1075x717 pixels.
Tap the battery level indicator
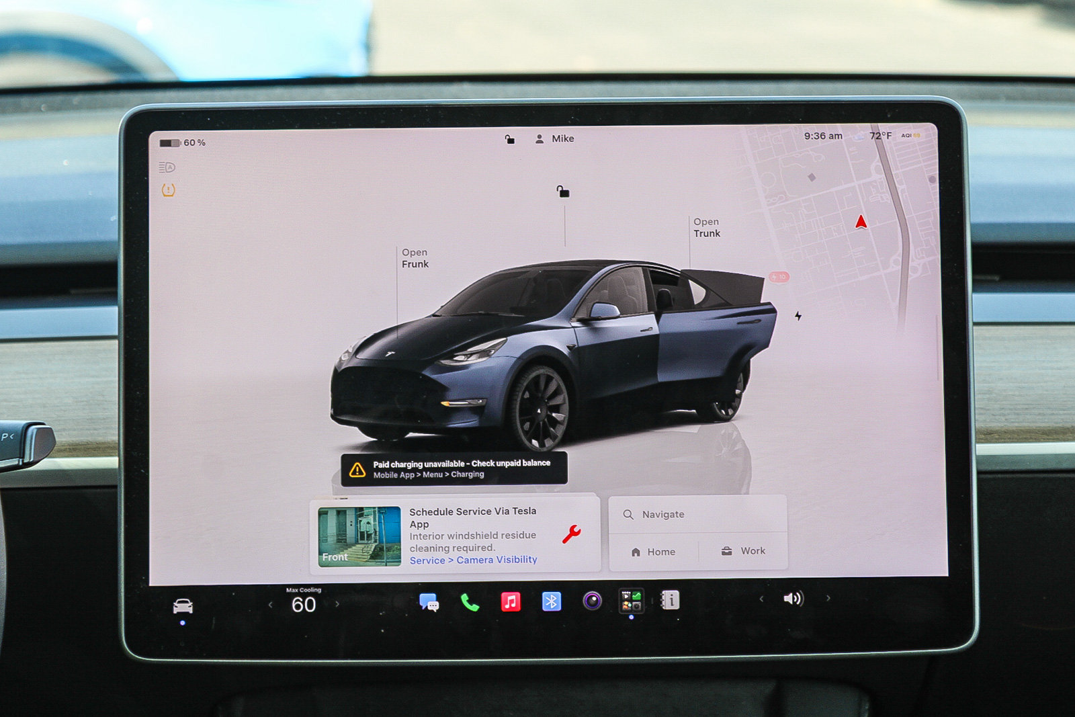coord(170,143)
